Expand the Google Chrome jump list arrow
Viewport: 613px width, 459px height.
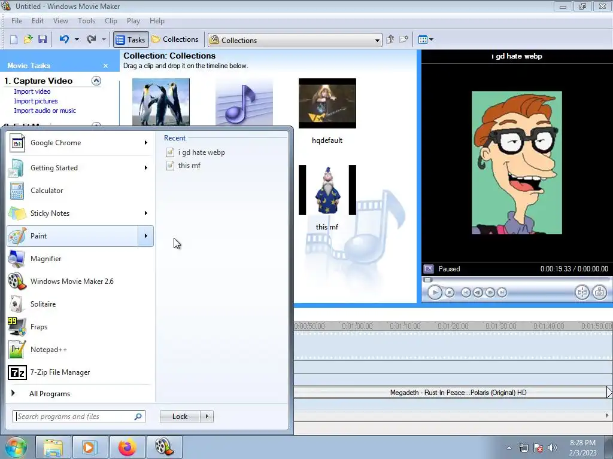click(146, 143)
